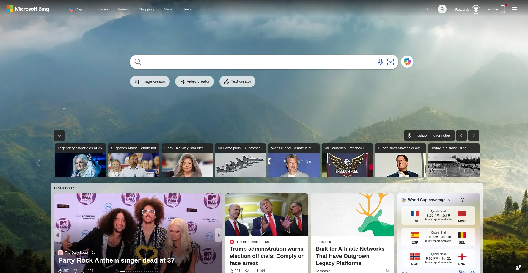Open the Rewards medal icon
Image resolution: width=528 pixels, height=273 pixels.
coord(476,10)
